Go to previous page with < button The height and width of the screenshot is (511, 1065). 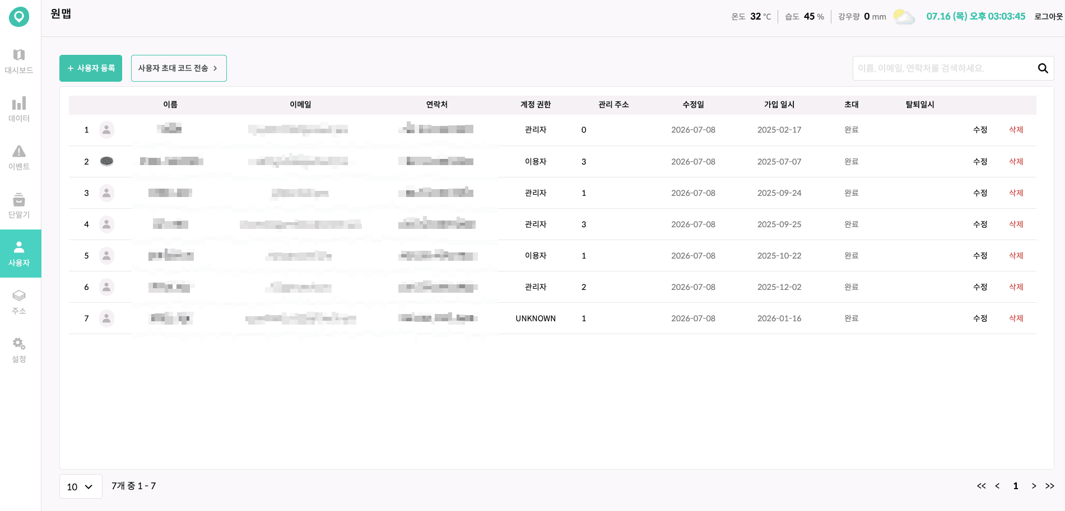[997, 486]
